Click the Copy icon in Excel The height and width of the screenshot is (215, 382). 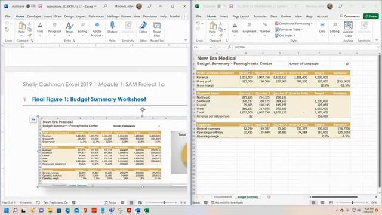click(x=220, y=29)
